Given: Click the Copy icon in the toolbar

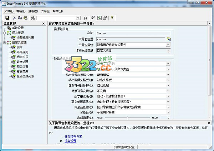Looking at the screenshot, I should click(x=20, y=18).
